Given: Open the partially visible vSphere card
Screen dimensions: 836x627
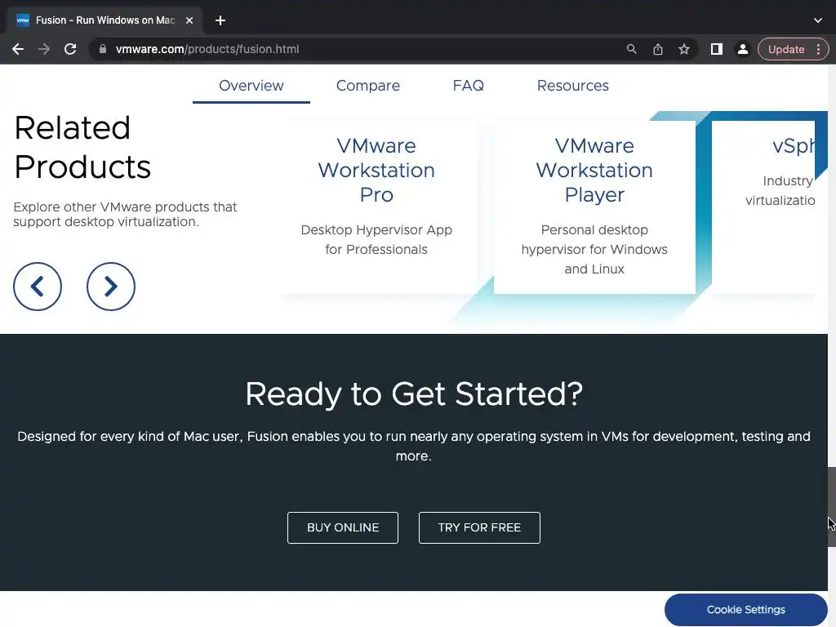Looking at the screenshot, I should click(x=763, y=207).
